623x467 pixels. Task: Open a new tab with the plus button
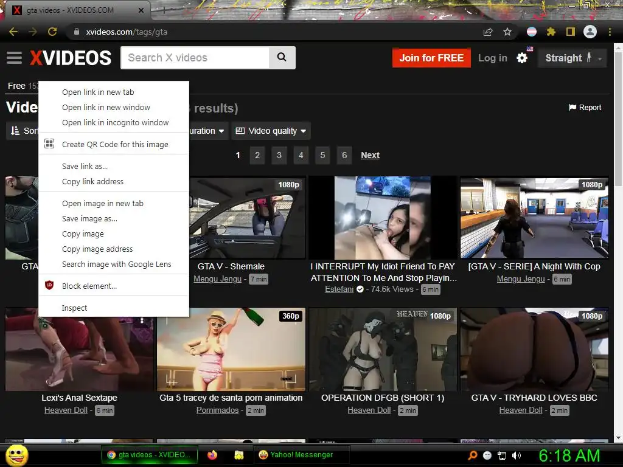coord(164,10)
